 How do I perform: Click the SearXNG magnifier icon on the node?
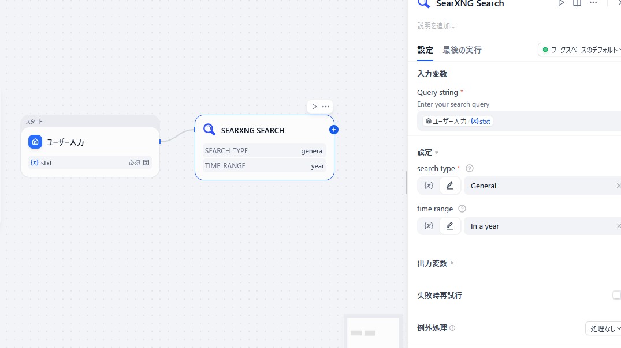pos(209,130)
